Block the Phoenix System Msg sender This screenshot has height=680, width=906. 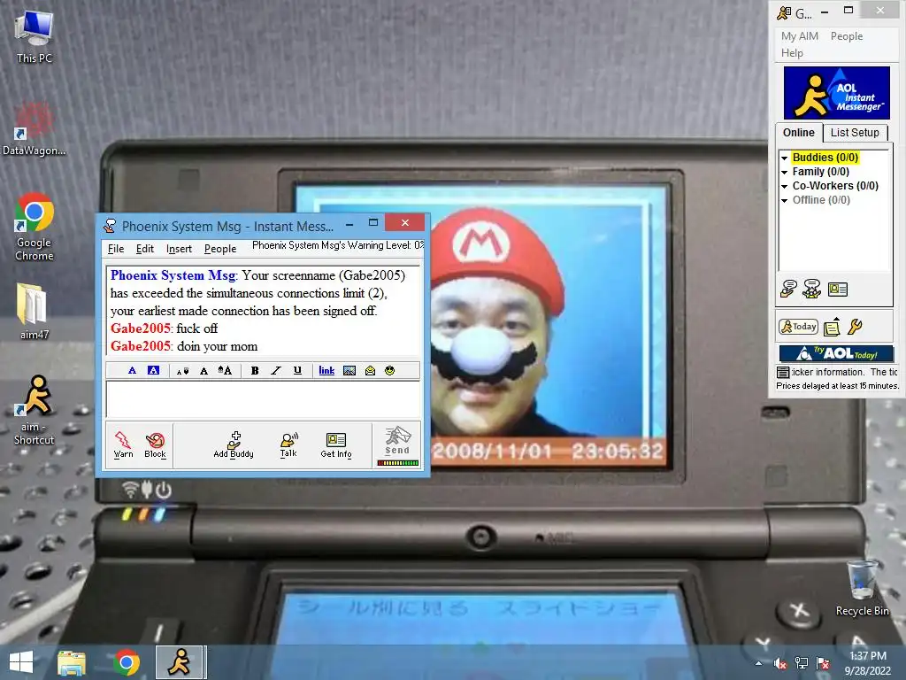tap(156, 444)
